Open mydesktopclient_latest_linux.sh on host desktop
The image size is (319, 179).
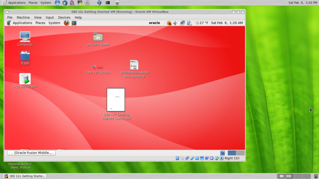tap(21, 165)
